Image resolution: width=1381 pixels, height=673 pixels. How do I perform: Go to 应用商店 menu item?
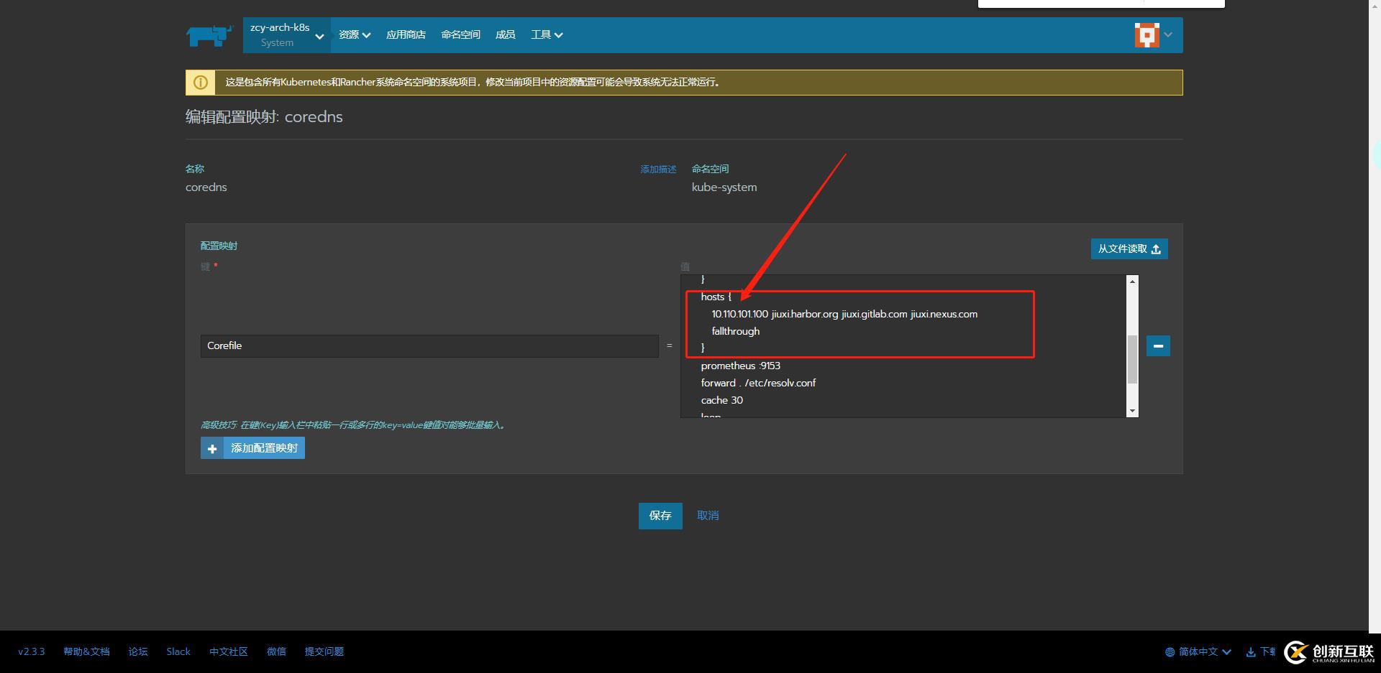(x=406, y=35)
